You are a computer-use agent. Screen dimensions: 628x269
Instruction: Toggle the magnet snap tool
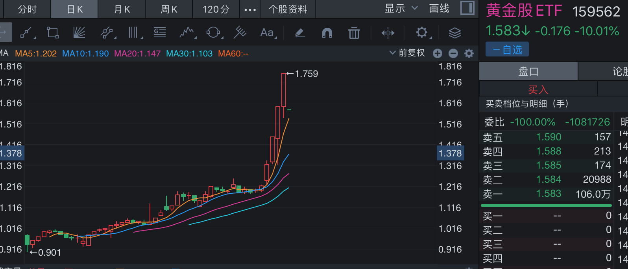click(327, 33)
